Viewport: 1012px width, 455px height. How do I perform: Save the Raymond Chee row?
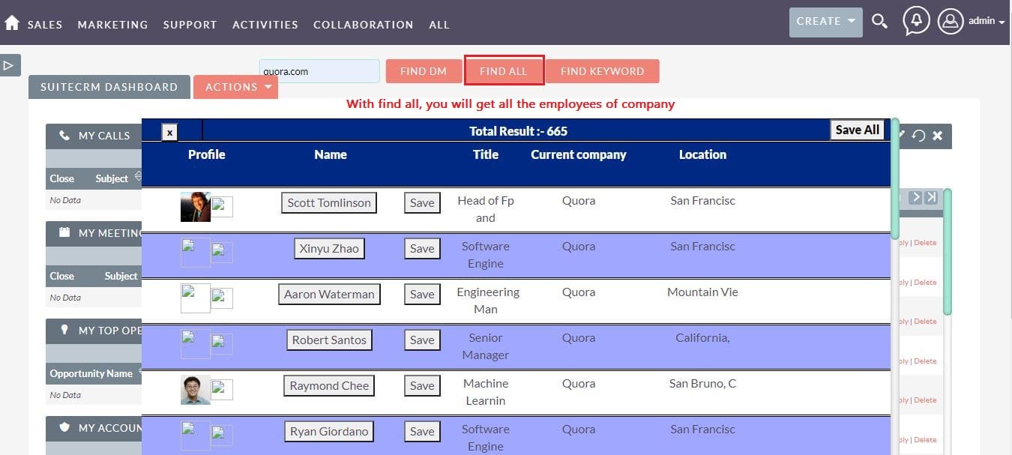coord(422,385)
